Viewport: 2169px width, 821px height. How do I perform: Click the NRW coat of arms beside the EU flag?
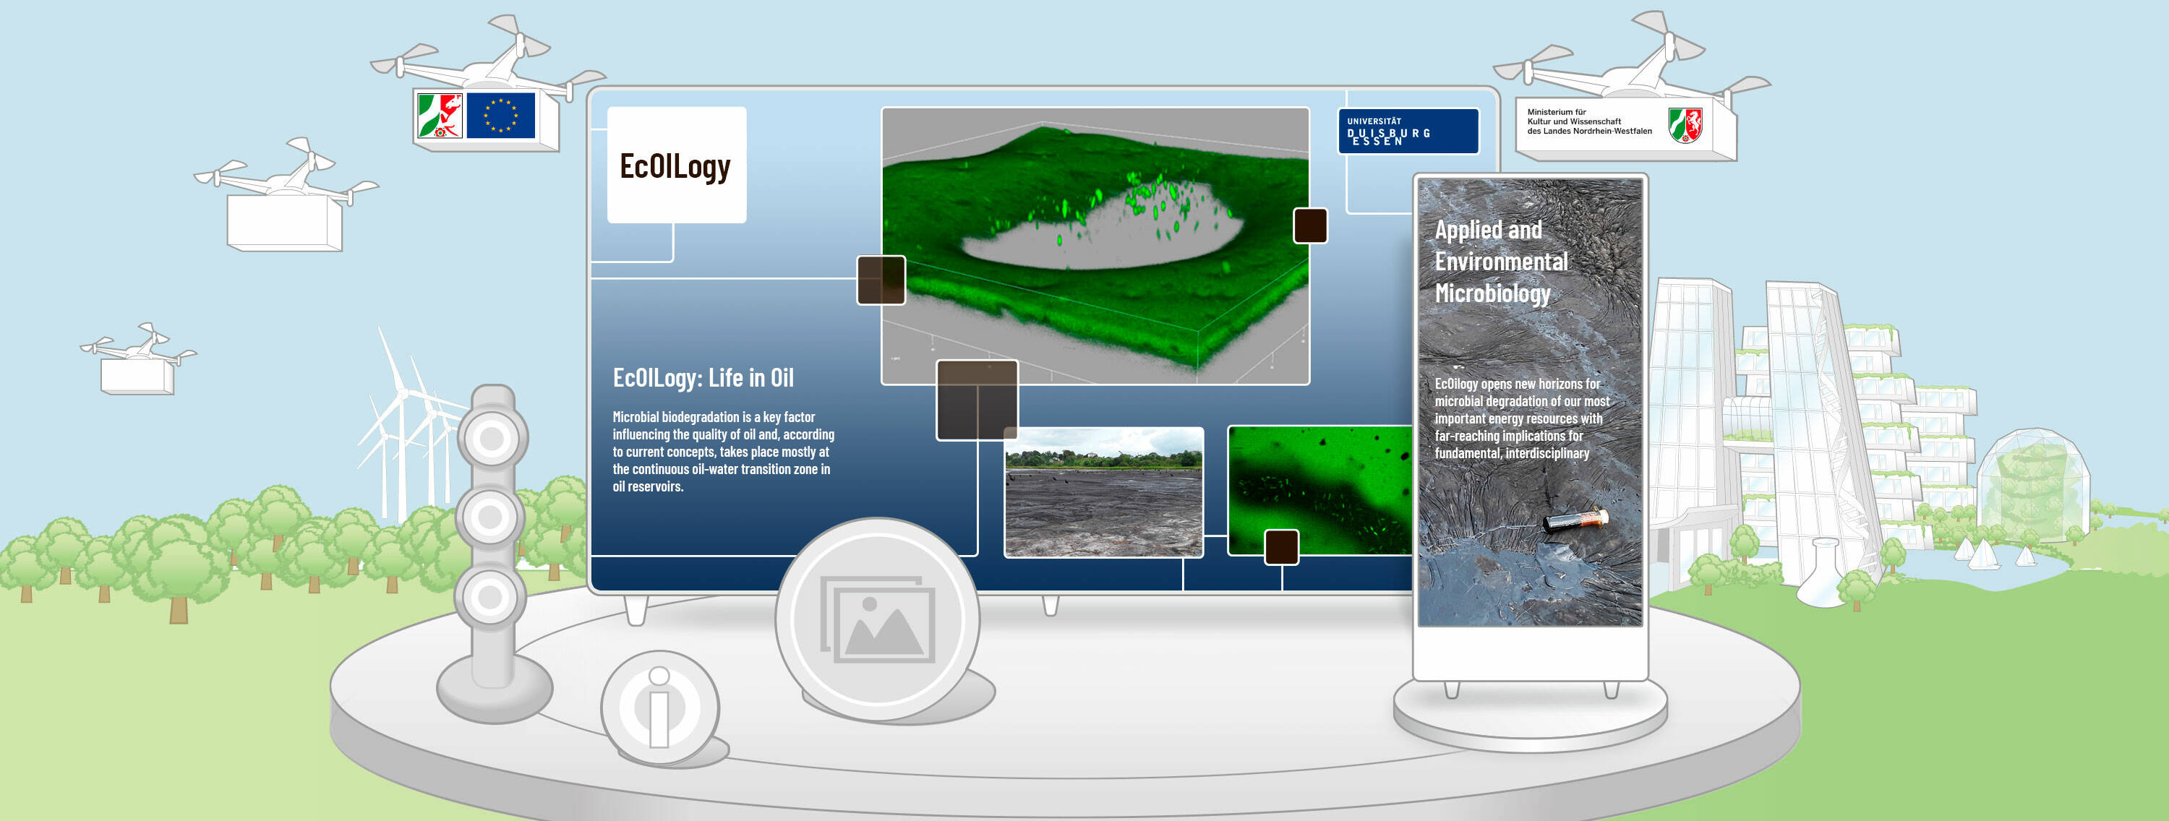click(440, 116)
